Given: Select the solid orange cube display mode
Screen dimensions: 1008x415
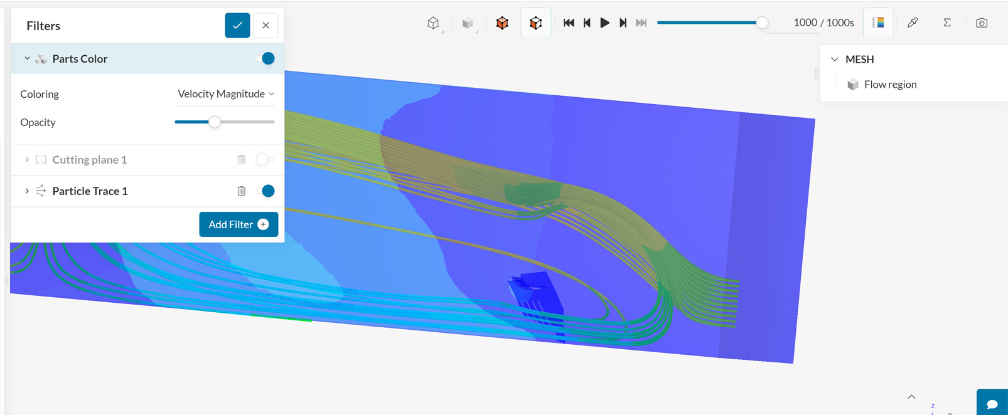Looking at the screenshot, I should 502,23.
